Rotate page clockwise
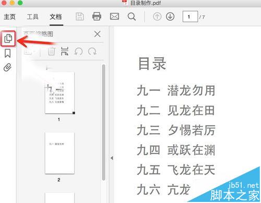 [x=92, y=52]
